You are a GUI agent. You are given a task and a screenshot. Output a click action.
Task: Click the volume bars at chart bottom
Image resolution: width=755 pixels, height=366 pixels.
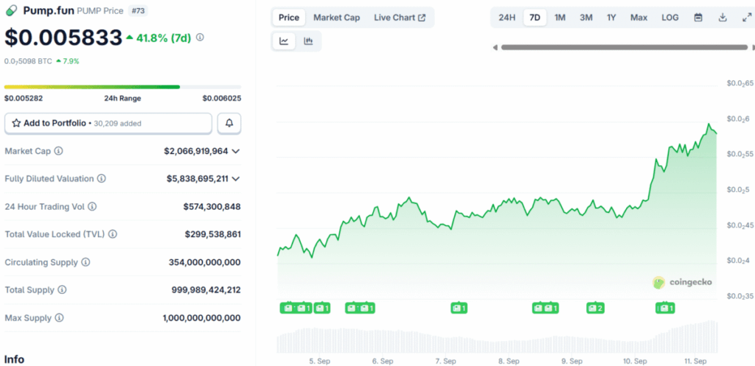point(497,337)
